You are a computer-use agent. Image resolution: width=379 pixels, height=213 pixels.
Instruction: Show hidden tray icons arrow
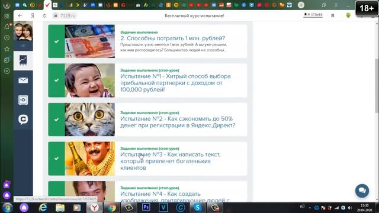[x=310, y=208]
